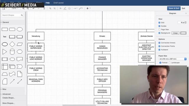This screenshot has height=106, width=189.
Task: Close the Diagram panel
Action: click(x=186, y=13)
